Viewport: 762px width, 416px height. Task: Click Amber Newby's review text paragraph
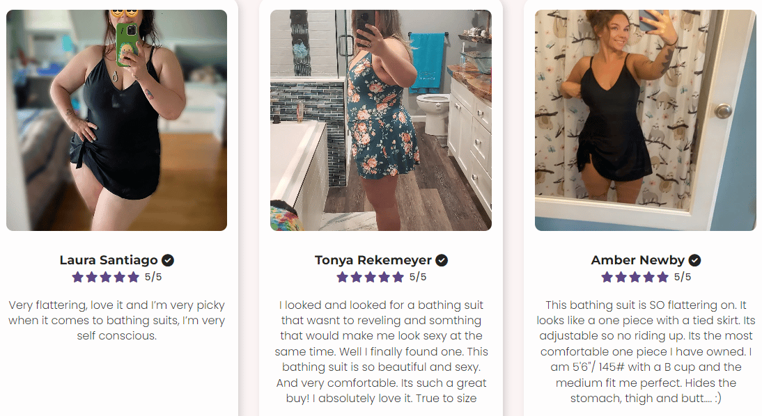pos(646,351)
